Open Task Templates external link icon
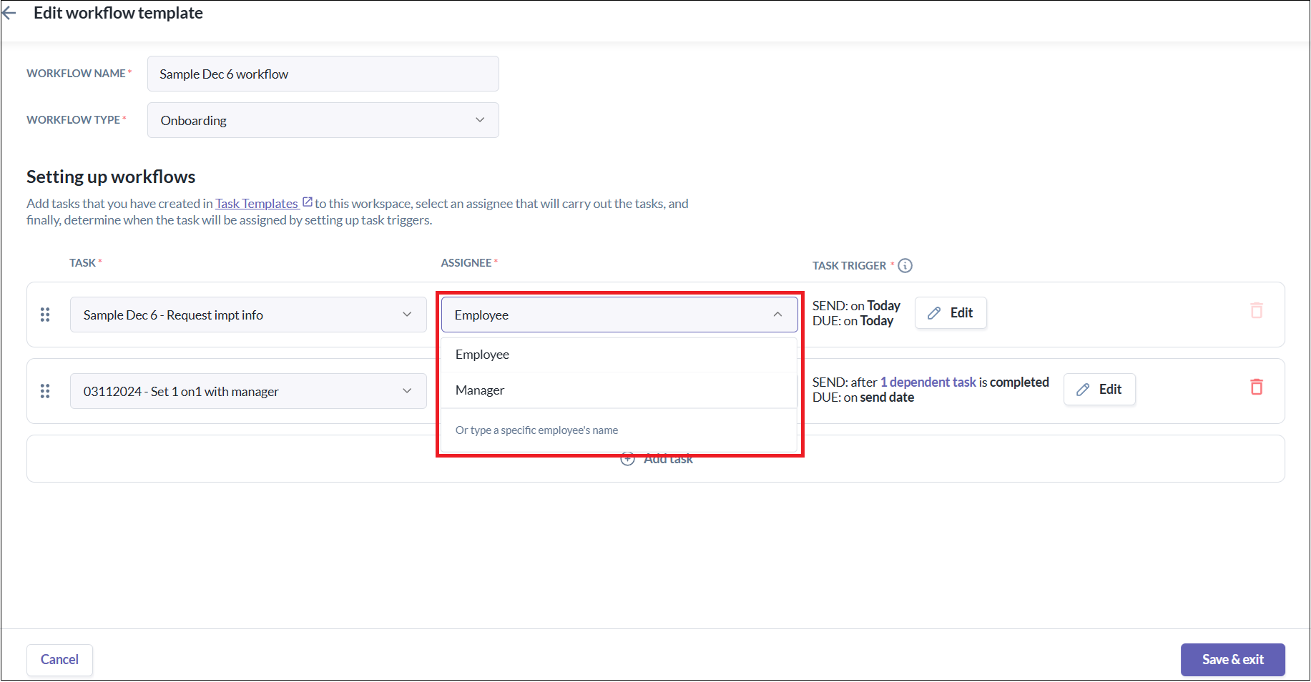 click(x=308, y=202)
